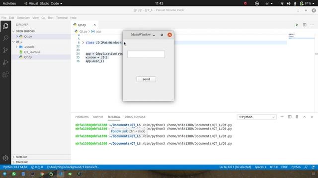Open the Manage gear menu
Screen dimensions: 318x178
point(5,158)
